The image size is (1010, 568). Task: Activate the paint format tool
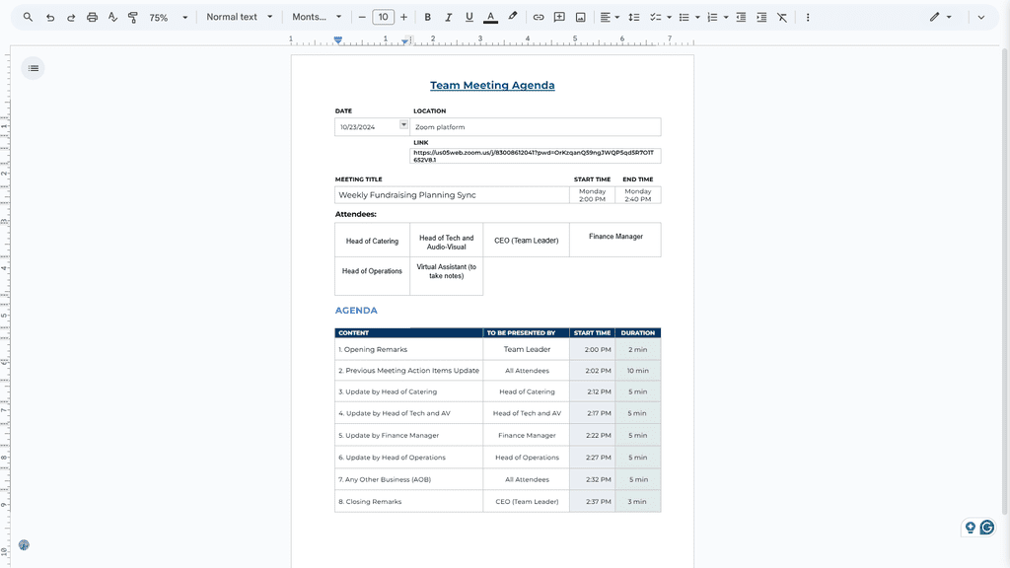(x=133, y=18)
